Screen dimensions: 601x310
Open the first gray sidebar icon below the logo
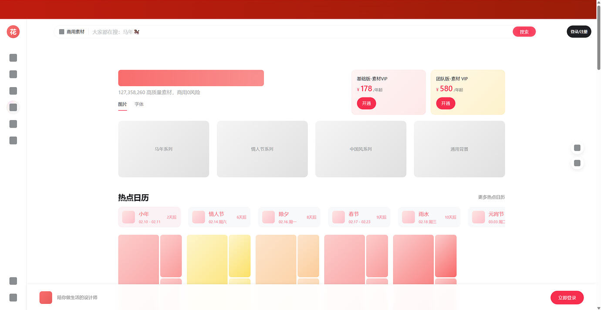click(x=13, y=58)
